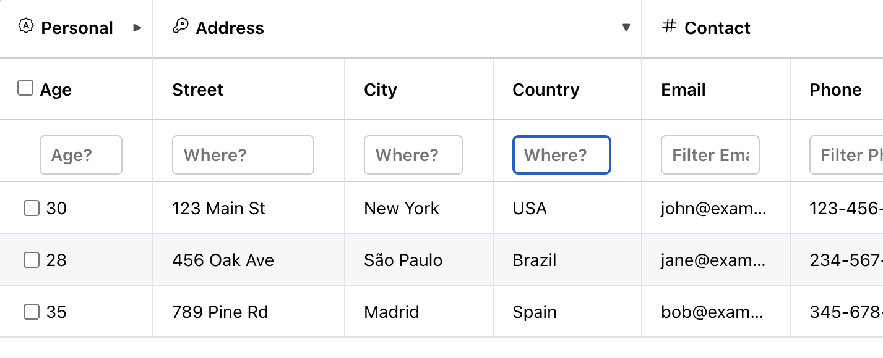Select the São Paulo cell
This screenshot has height=358, width=883.
click(419, 260)
